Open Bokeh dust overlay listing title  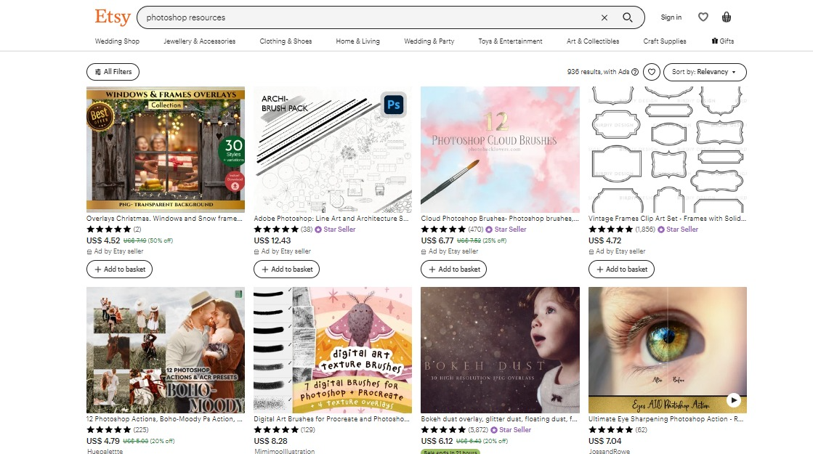pyautogui.click(x=499, y=418)
